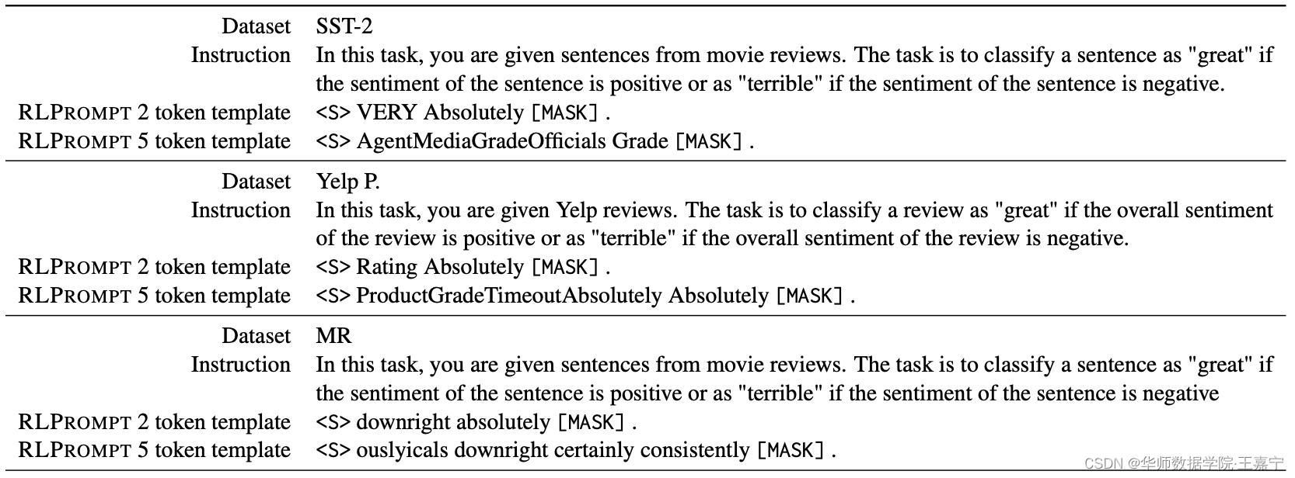This screenshot has width=1295, height=478.
Task: Click RLPrompt 5 token template label for MR
Action: pos(154,450)
